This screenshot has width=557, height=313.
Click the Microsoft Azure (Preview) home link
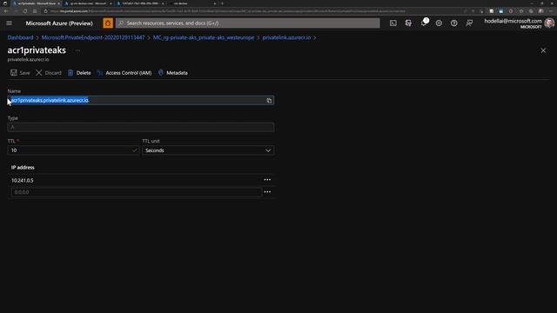[59, 23]
